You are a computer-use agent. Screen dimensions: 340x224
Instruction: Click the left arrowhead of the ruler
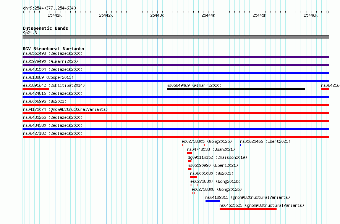(x=24, y=12)
